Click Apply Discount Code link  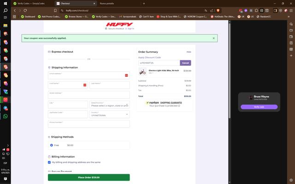point(149,57)
